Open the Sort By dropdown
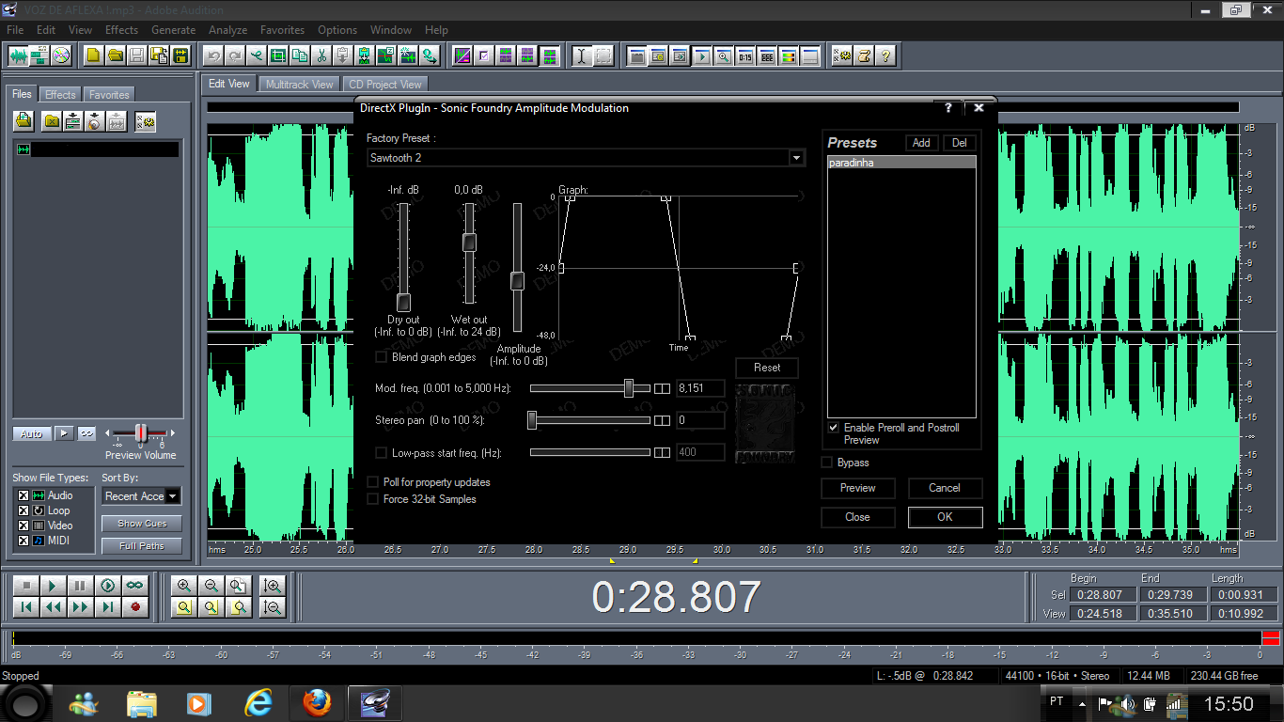 172,496
